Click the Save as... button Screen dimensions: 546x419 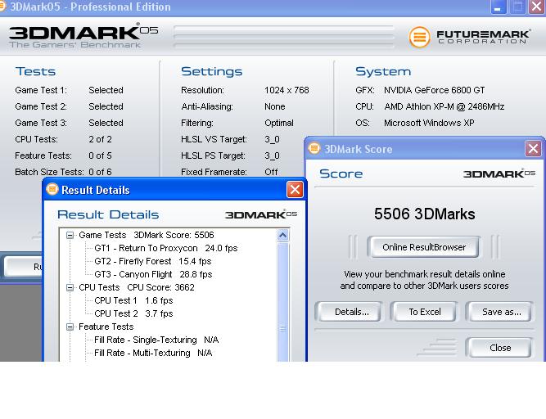pos(501,312)
